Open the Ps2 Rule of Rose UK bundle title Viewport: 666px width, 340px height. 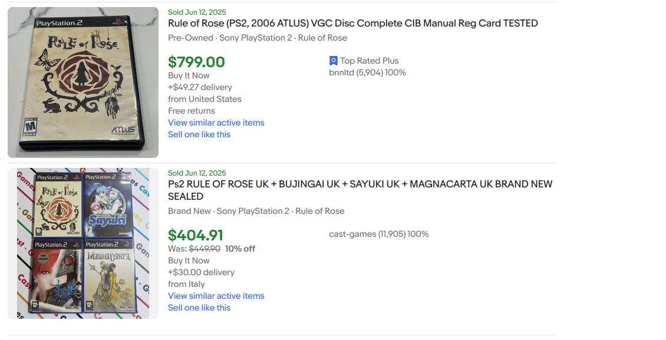tap(360, 190)
